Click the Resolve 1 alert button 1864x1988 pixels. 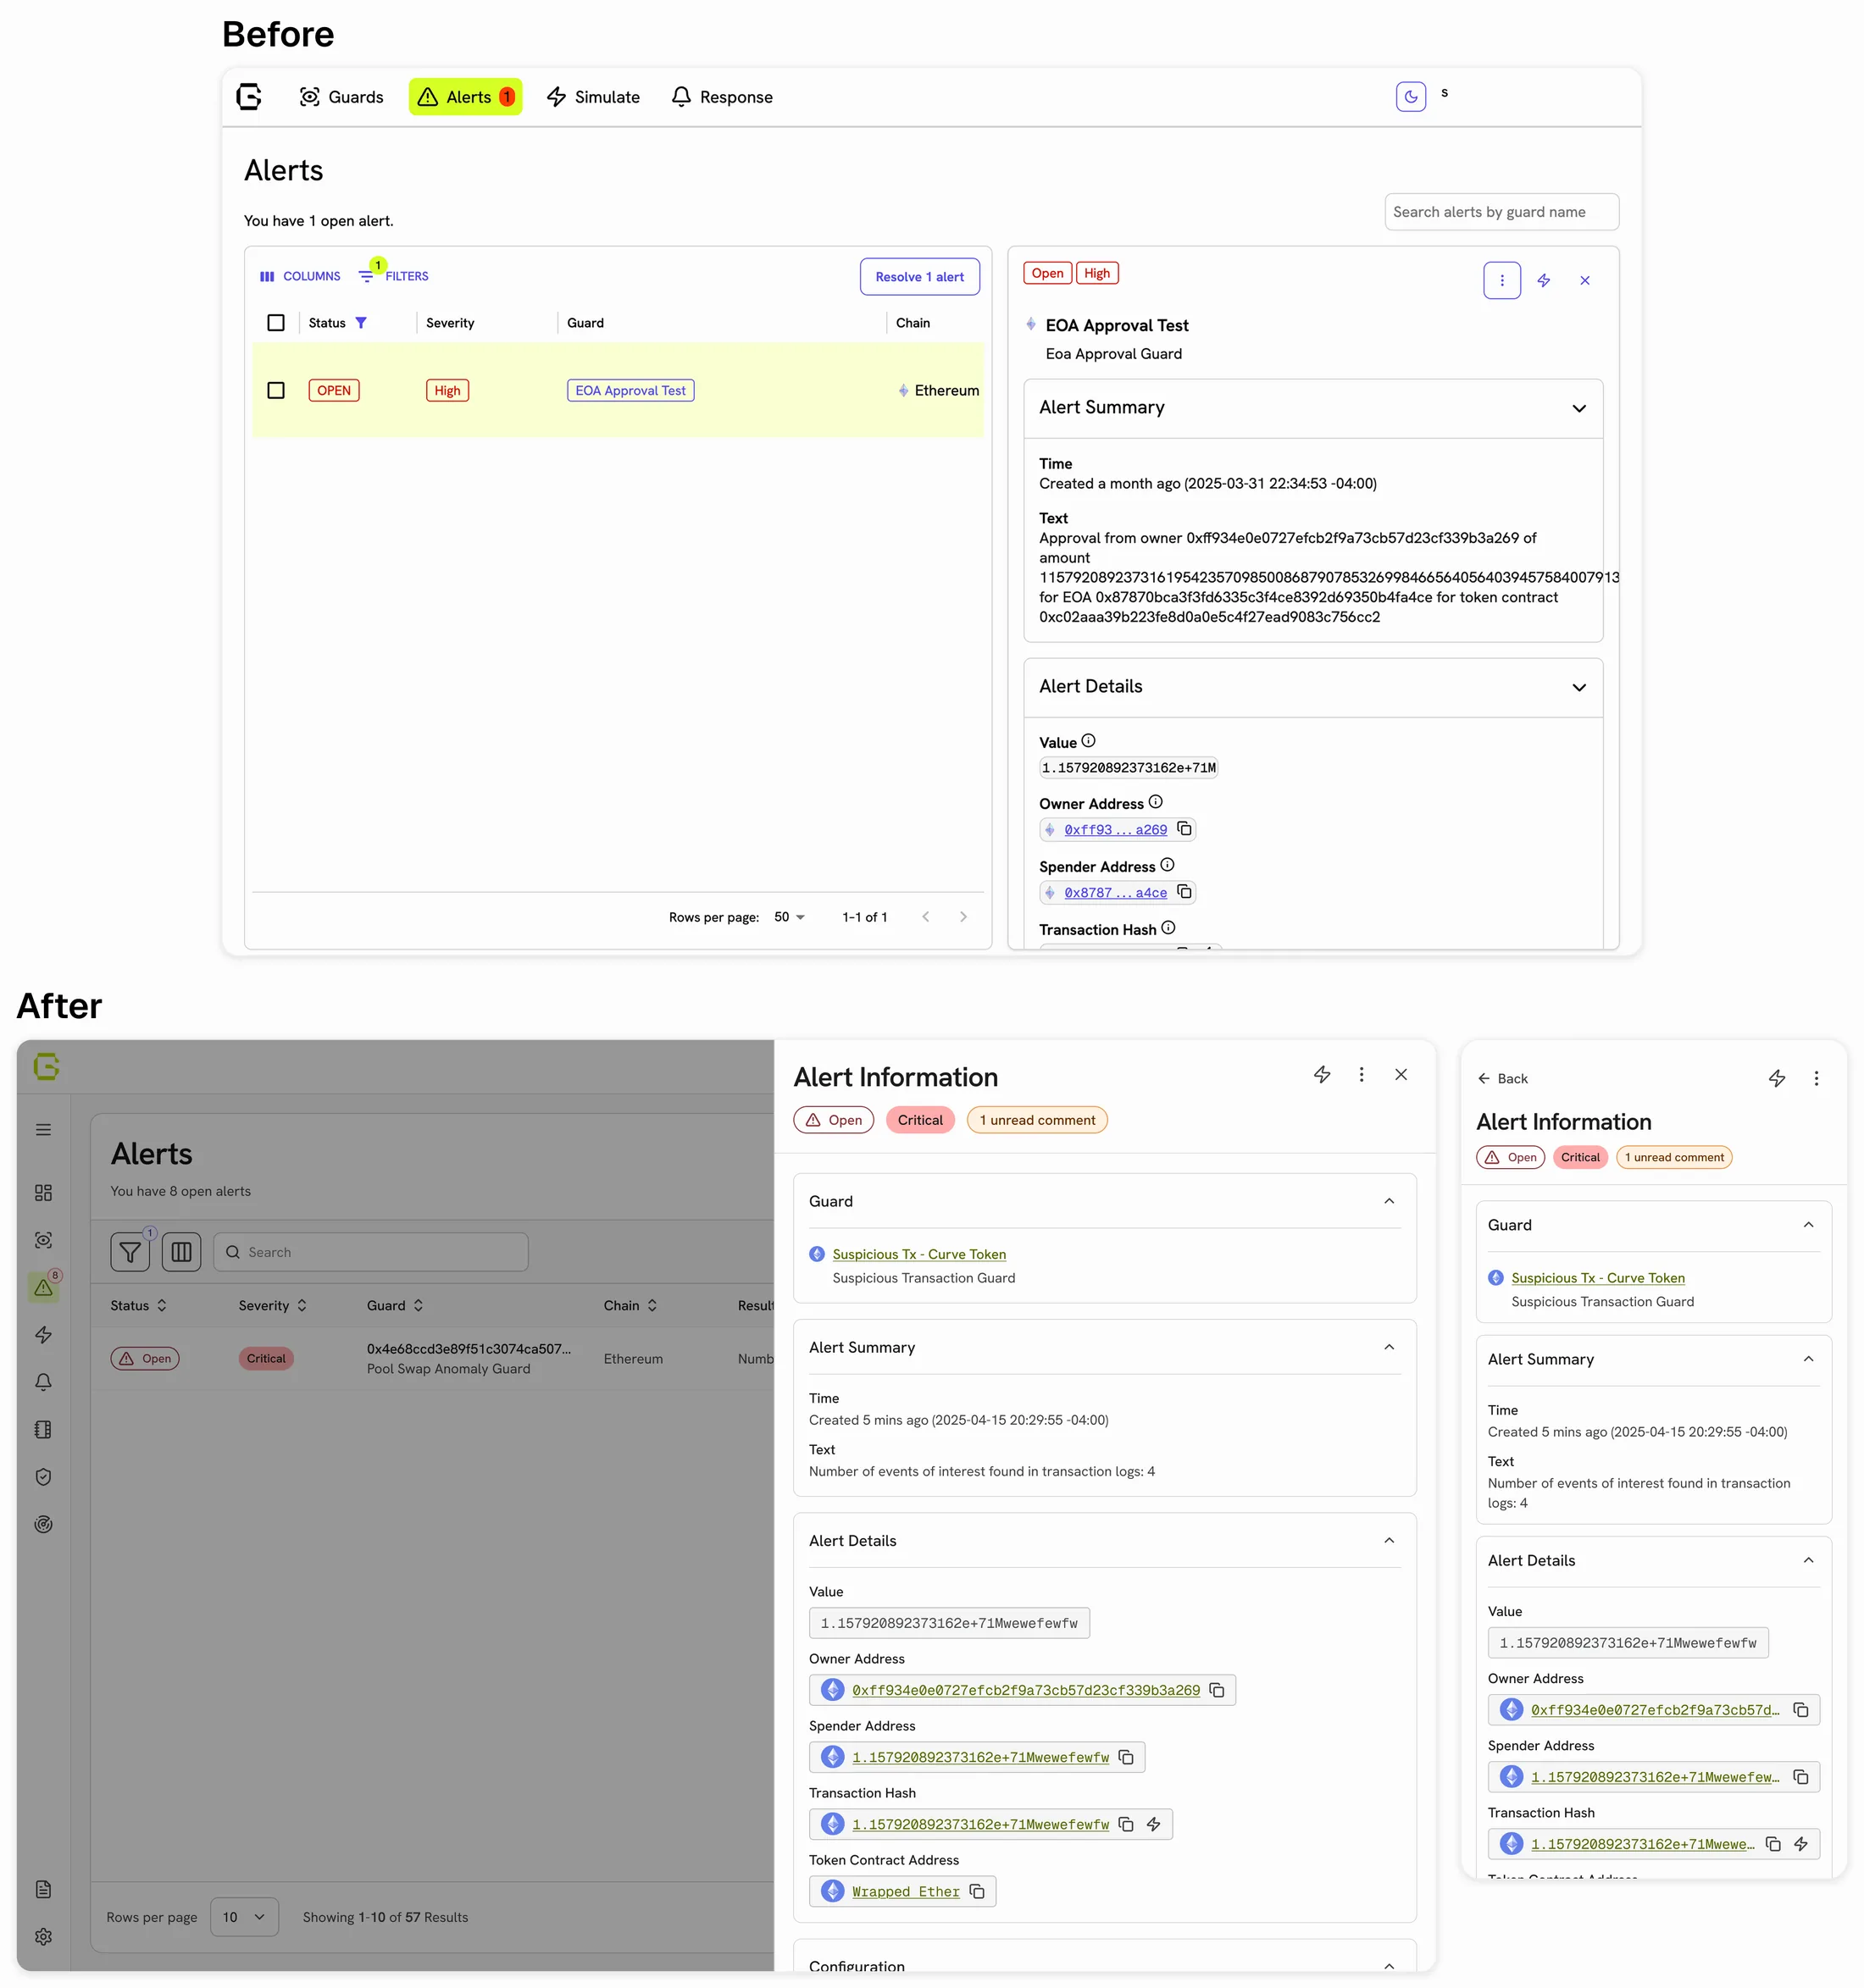[x=919, y=277]
